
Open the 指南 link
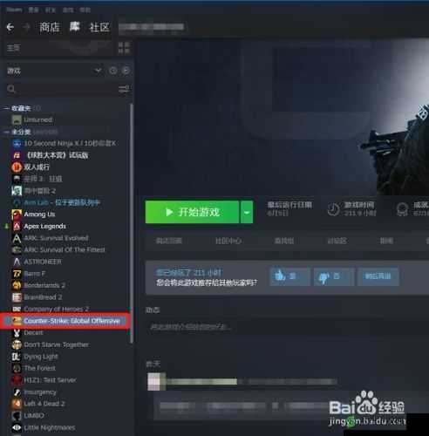(x=386, y=241)
